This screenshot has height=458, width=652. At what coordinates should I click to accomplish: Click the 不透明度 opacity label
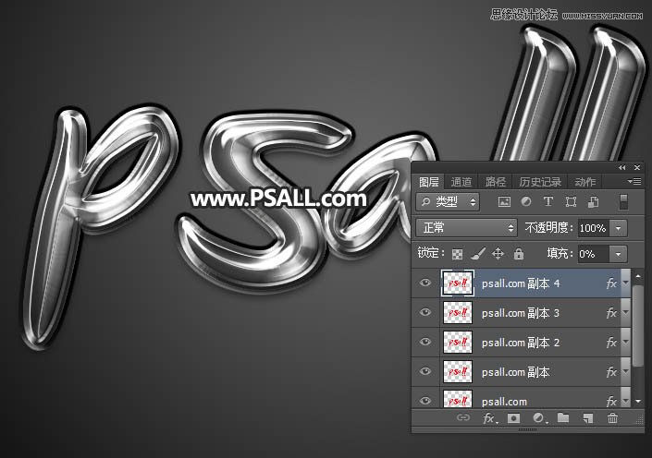pyautogui.click(x=548, y=227)
